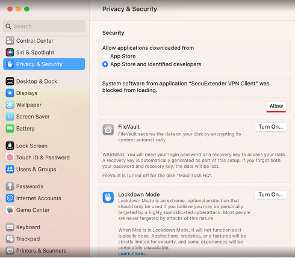Go to Users & Groups
This screenshot has height=258, width=301.
[x=36, y=169]
